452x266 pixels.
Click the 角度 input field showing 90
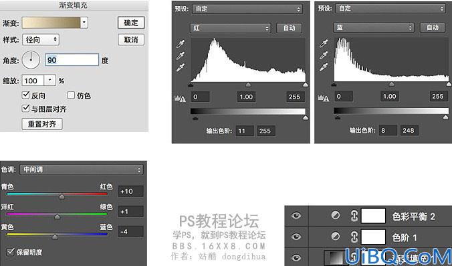(72, 60)
